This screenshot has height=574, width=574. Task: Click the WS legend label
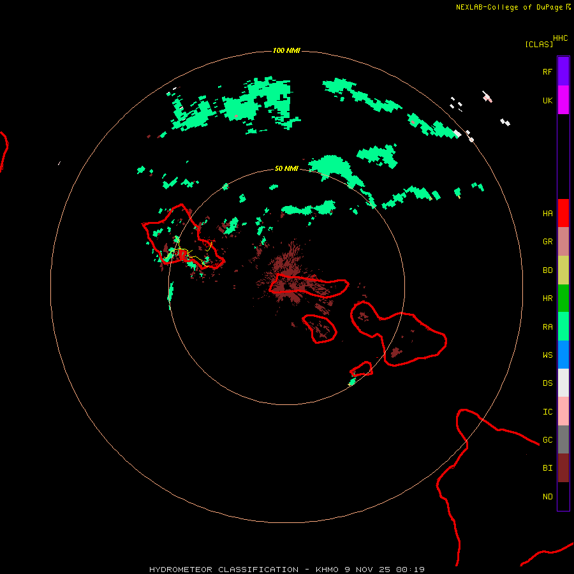click(547, 355)
